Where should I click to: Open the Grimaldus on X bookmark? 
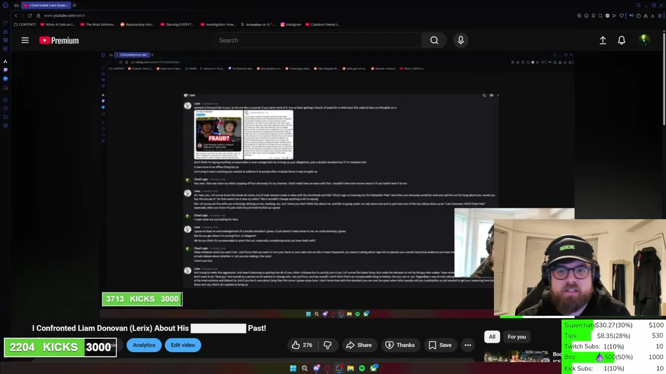pos(258,24)
